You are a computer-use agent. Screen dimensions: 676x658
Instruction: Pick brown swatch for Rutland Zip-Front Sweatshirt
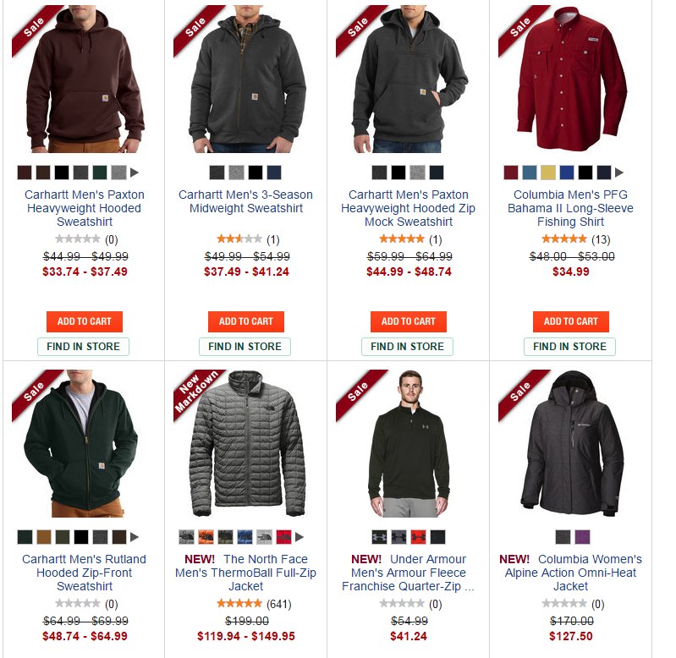tap(43, 537)
